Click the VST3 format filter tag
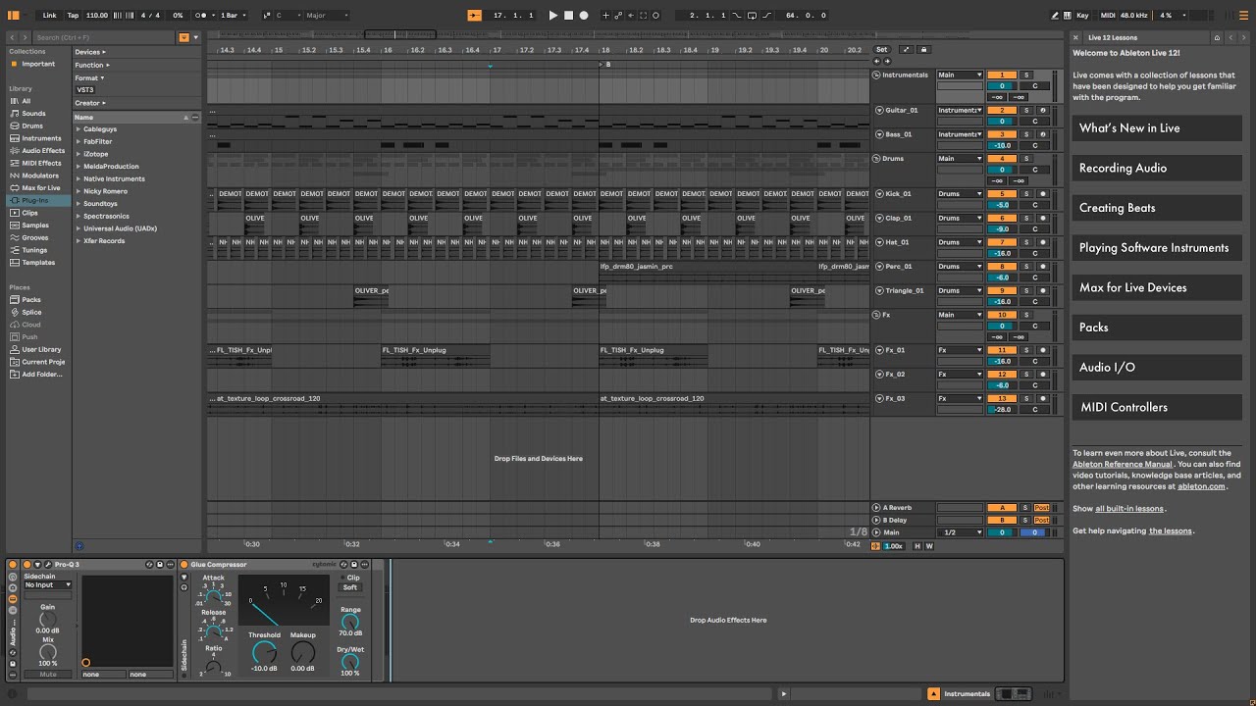1256x706 pixels. click(x=84, y=89)
